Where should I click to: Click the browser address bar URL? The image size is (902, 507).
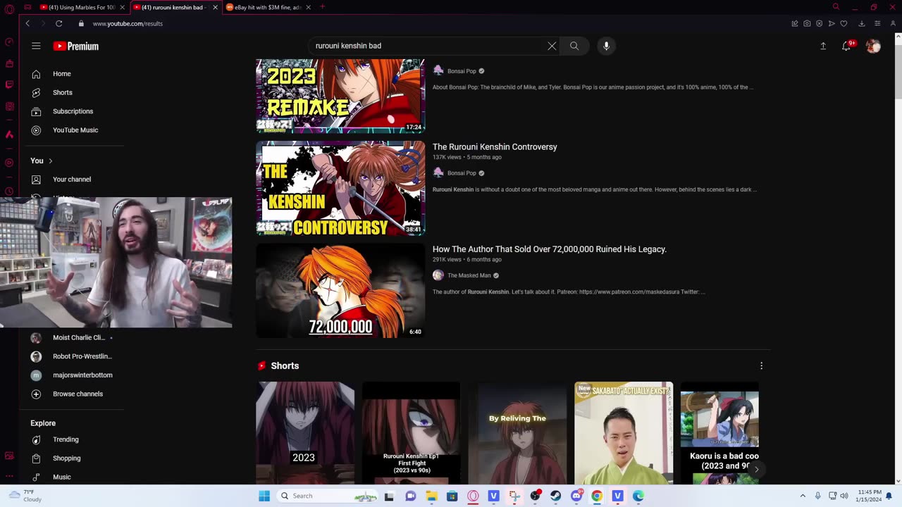pos(128,23)
